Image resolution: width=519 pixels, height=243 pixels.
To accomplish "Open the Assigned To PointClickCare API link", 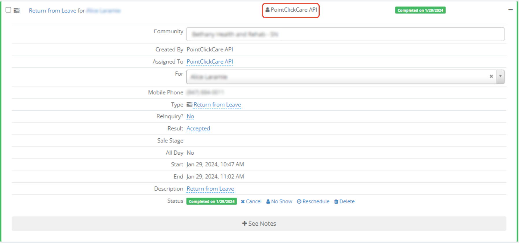I will pos(210,62).
